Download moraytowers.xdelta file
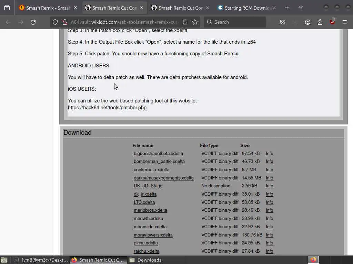 click(153, 235)
